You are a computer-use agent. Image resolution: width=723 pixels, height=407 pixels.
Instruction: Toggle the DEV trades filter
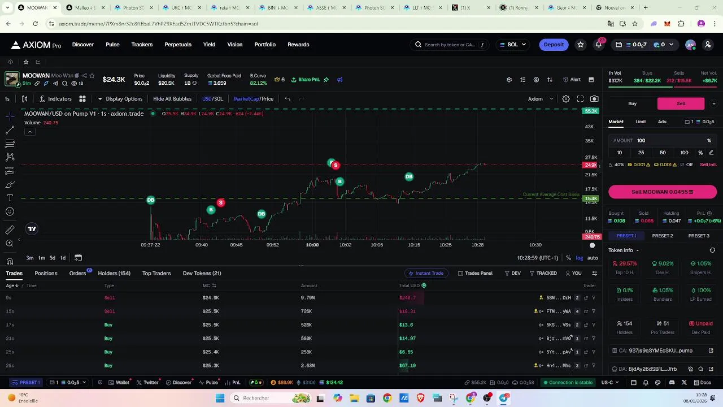coord(513,274)
